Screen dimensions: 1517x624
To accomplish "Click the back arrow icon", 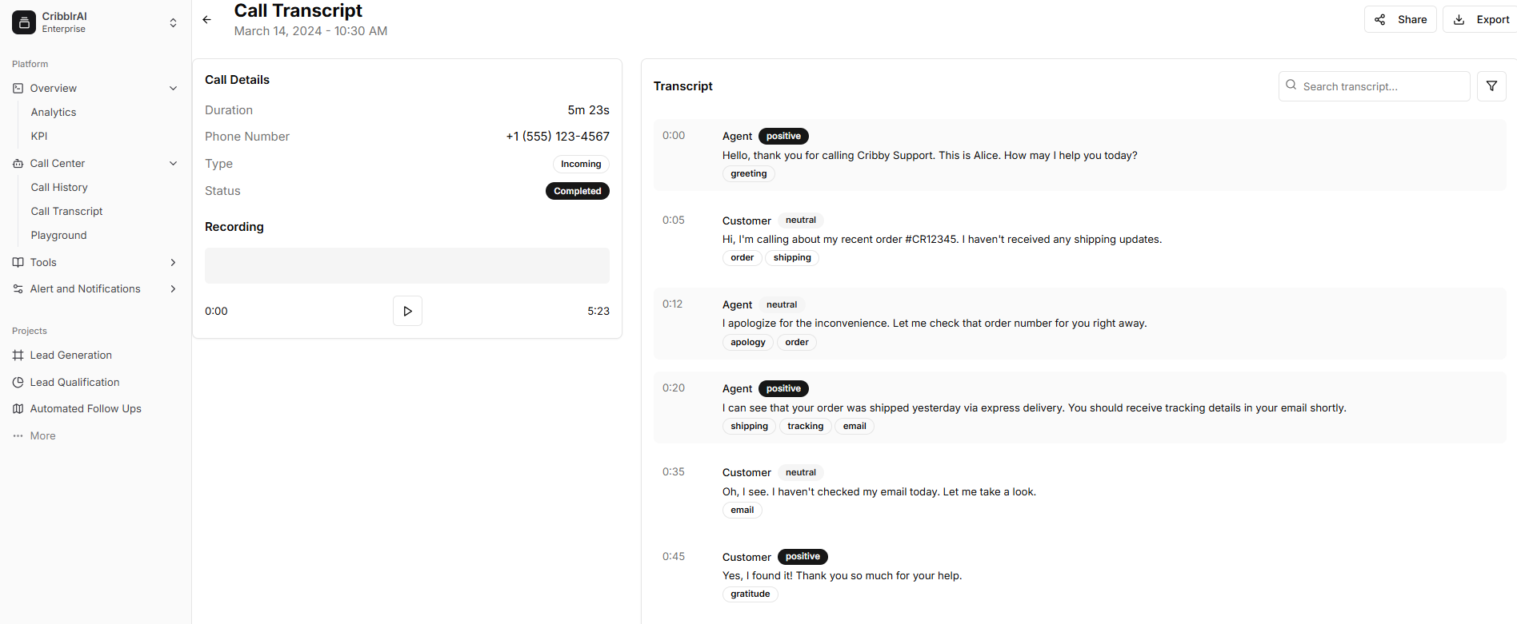I will tap(207, 20).
